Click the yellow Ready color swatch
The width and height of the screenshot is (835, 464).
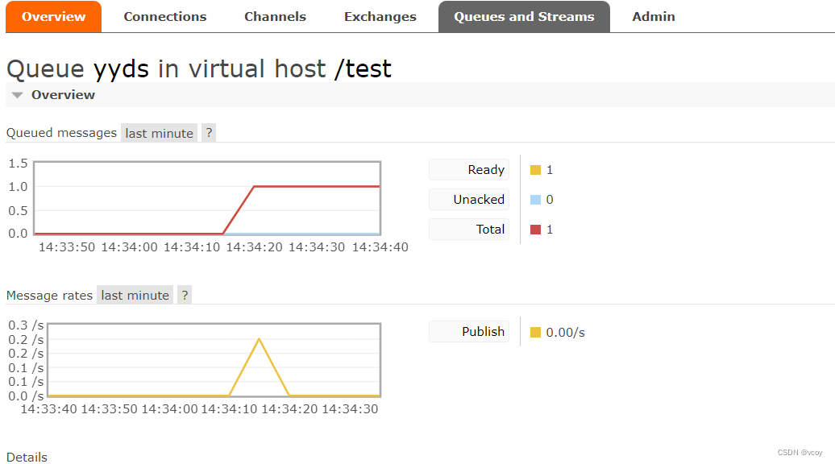[x=536, y=170]
